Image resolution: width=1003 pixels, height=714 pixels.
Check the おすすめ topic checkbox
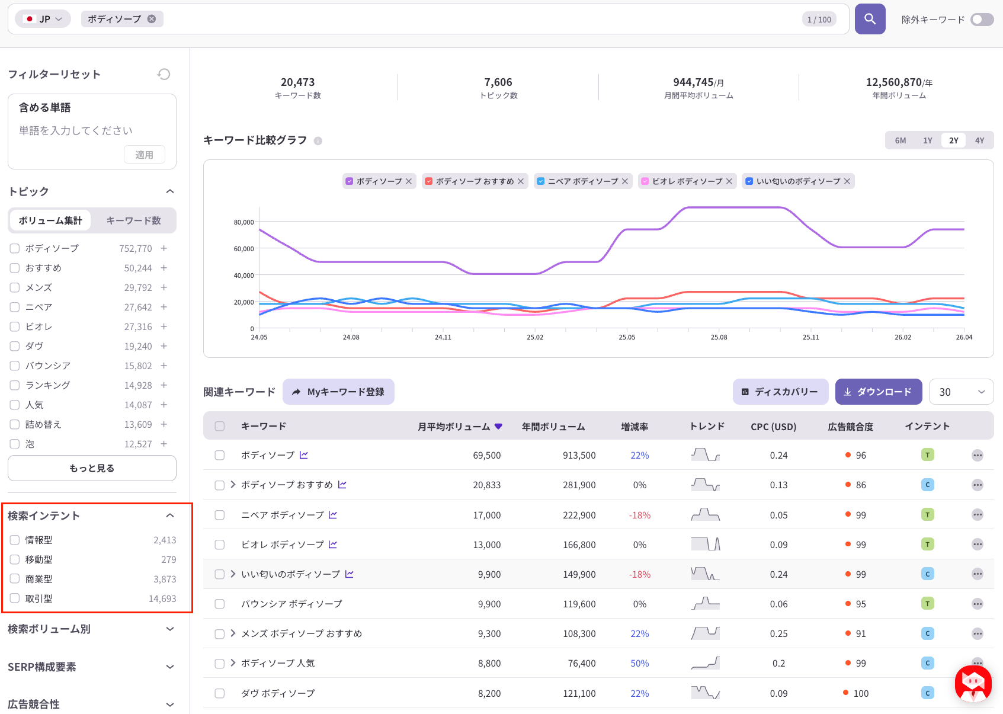(x=15, y=268)
